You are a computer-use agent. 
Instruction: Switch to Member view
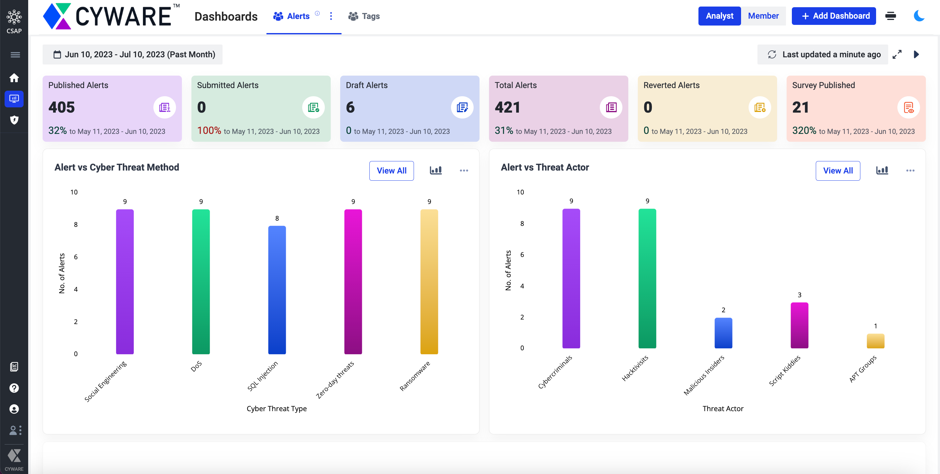(x=763, y=16)
